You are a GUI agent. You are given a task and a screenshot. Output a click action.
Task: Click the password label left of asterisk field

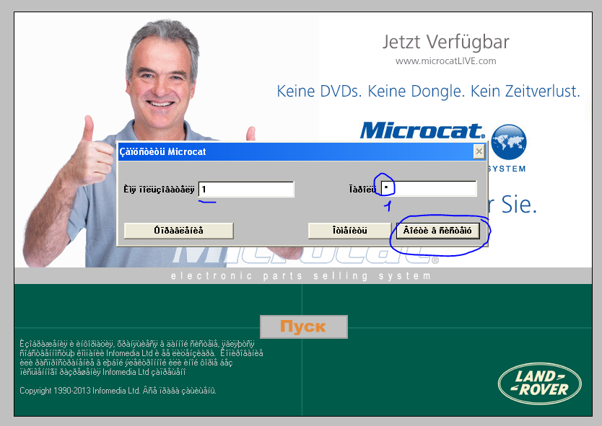pyautogui.click(x=362, y=190)
